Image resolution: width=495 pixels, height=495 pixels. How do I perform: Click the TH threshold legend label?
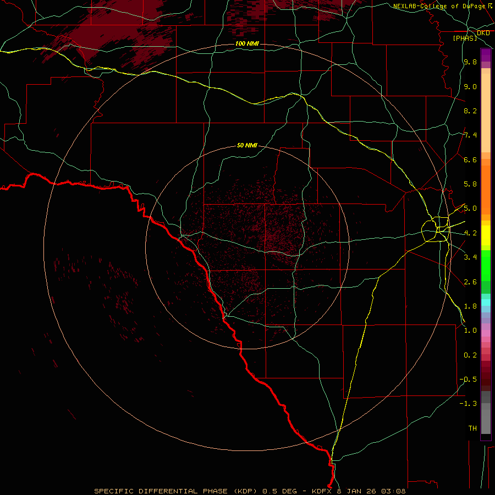point(472,428)
